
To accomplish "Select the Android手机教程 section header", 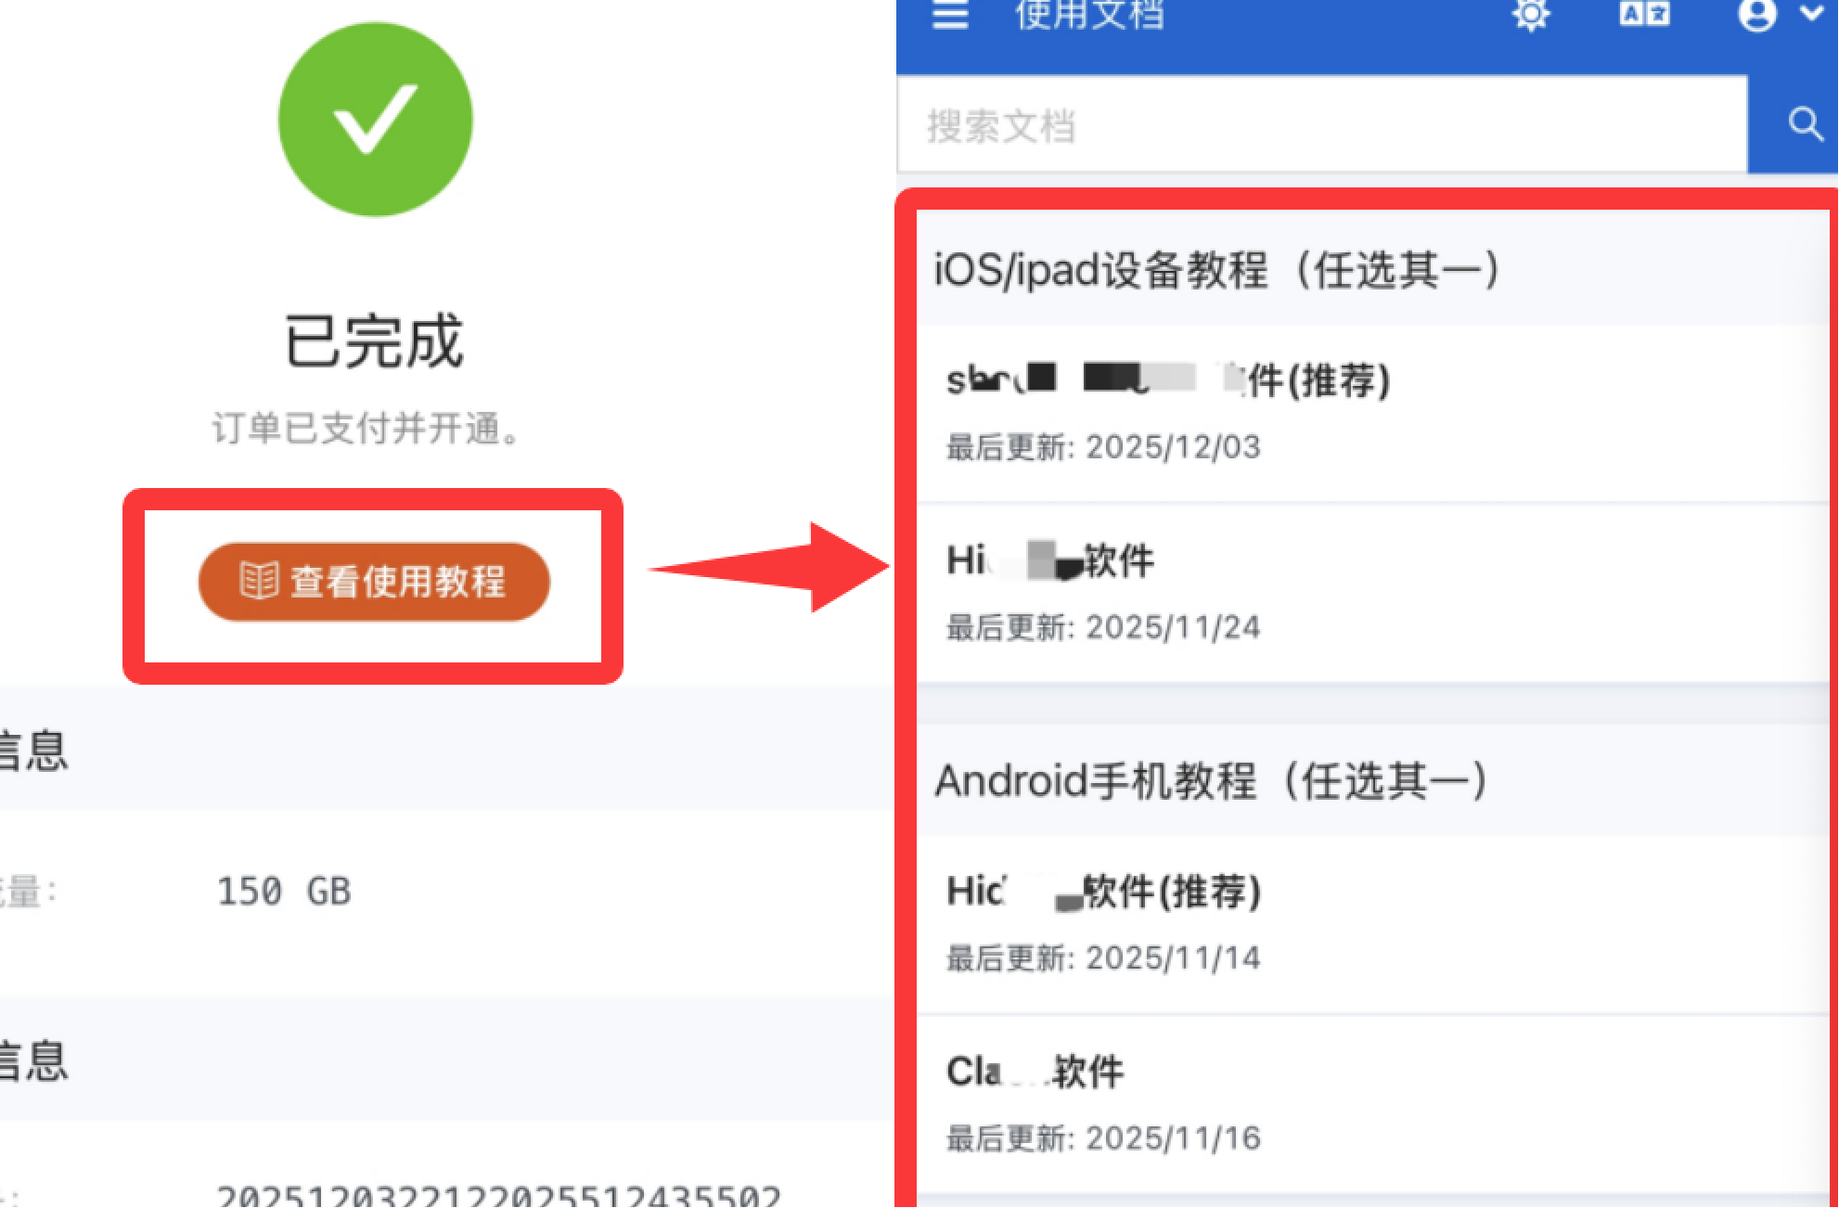I will tap(1212, 780).
